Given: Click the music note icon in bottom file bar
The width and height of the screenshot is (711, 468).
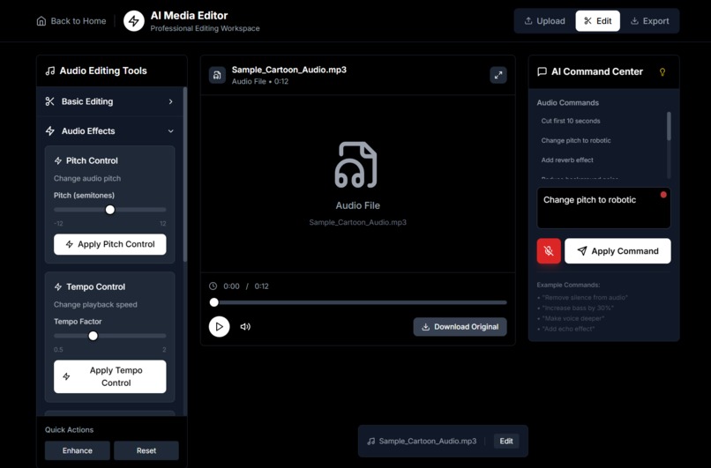Looking at the screenshot, I should 370,442.
